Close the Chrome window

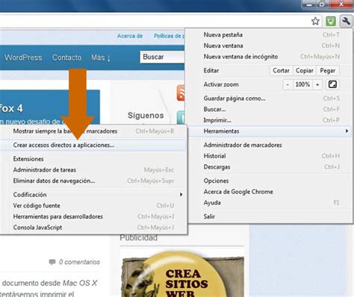[341, 4]
